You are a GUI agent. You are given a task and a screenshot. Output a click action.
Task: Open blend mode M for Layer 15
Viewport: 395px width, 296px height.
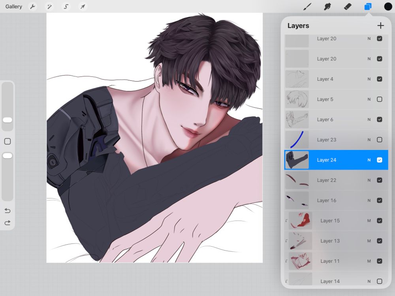pos(369,221)
